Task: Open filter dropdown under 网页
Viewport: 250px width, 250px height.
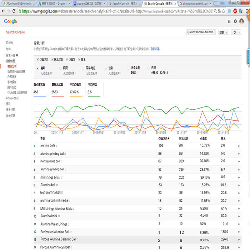Action: [70, 73]
